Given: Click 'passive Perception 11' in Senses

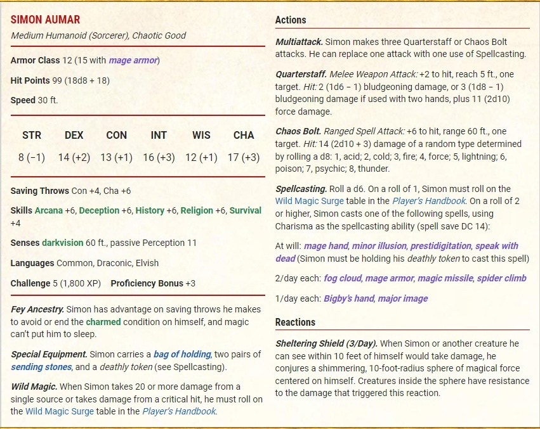Looking at the screenshot, I should point(154,243).
